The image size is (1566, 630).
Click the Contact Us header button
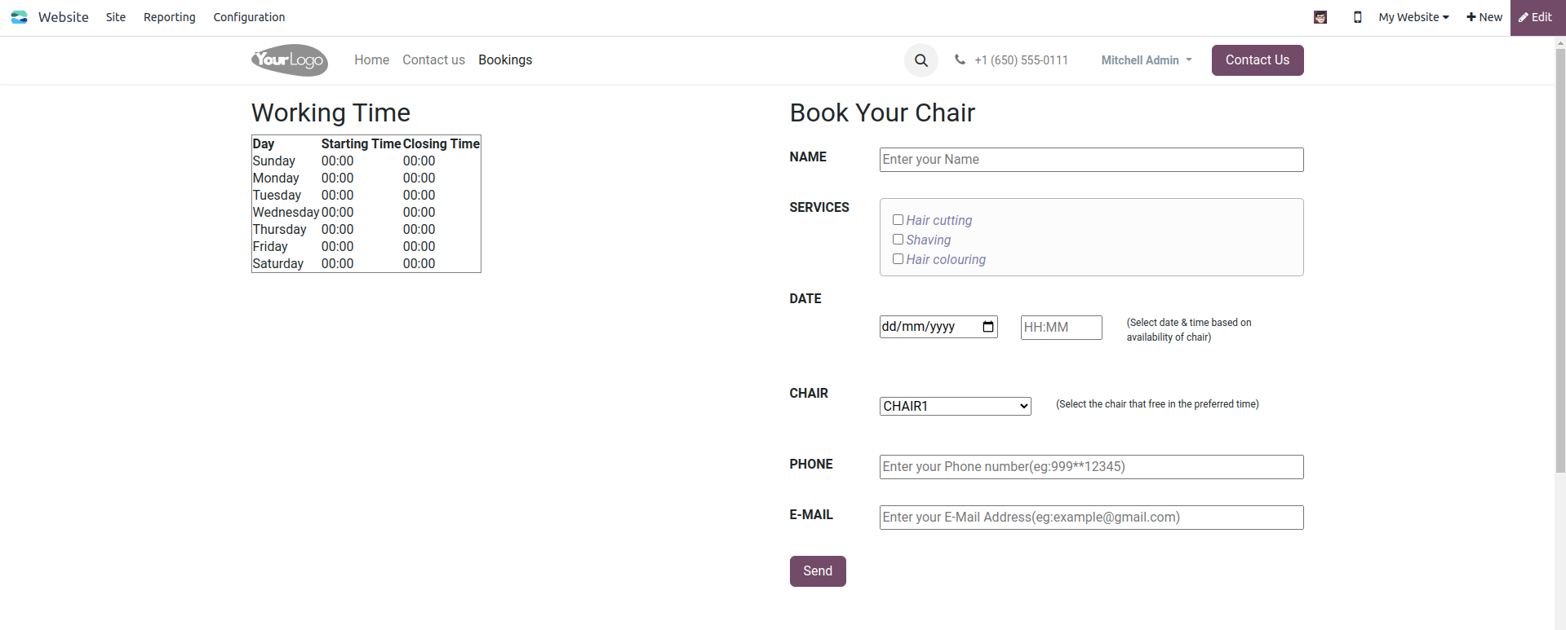point(1257,60)
